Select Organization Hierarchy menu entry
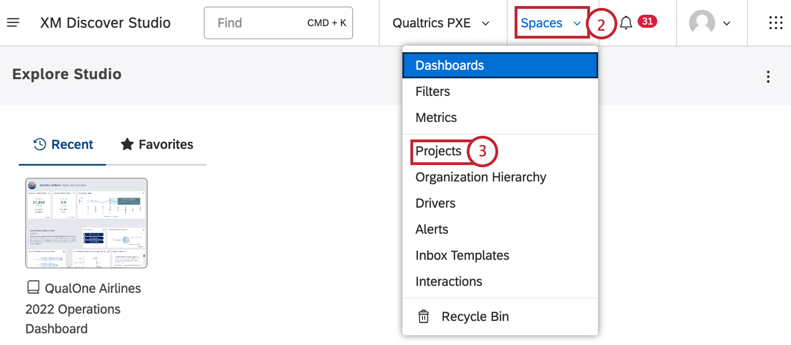 tap(481, 177)
